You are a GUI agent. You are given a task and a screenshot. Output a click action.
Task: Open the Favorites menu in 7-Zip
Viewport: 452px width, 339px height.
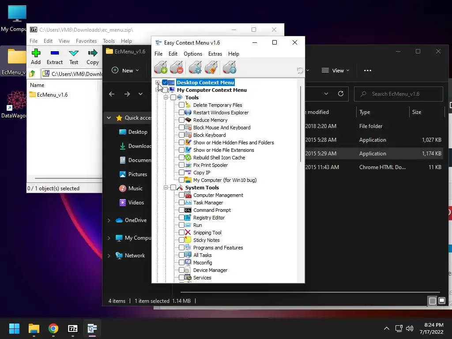point(86,41)
